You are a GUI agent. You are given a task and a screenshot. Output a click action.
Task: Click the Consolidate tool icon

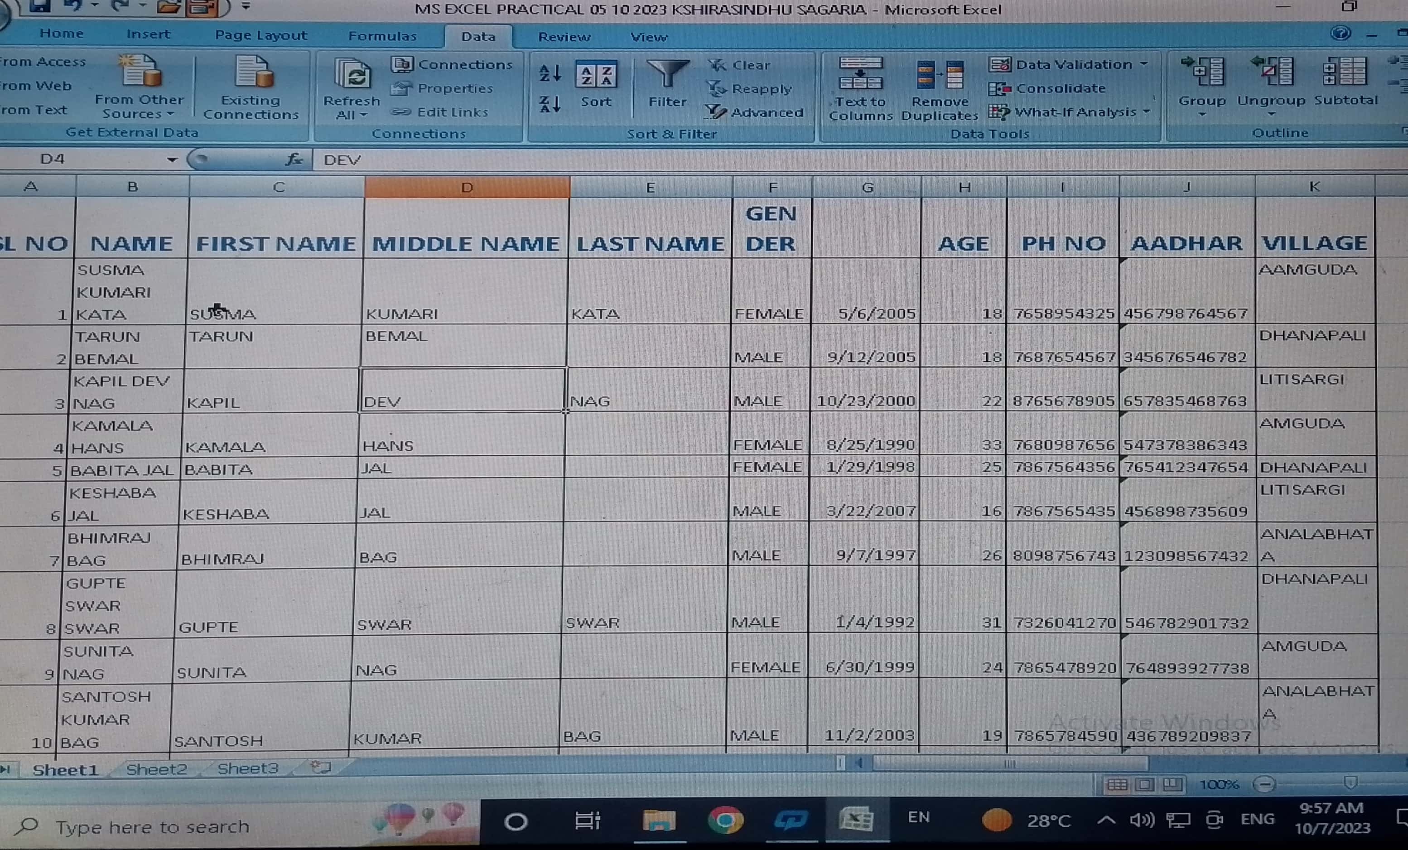pyautogui.click(x=999, y=89)
